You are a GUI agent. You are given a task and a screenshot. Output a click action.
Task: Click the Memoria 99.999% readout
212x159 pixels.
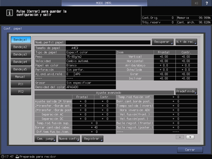194,18
